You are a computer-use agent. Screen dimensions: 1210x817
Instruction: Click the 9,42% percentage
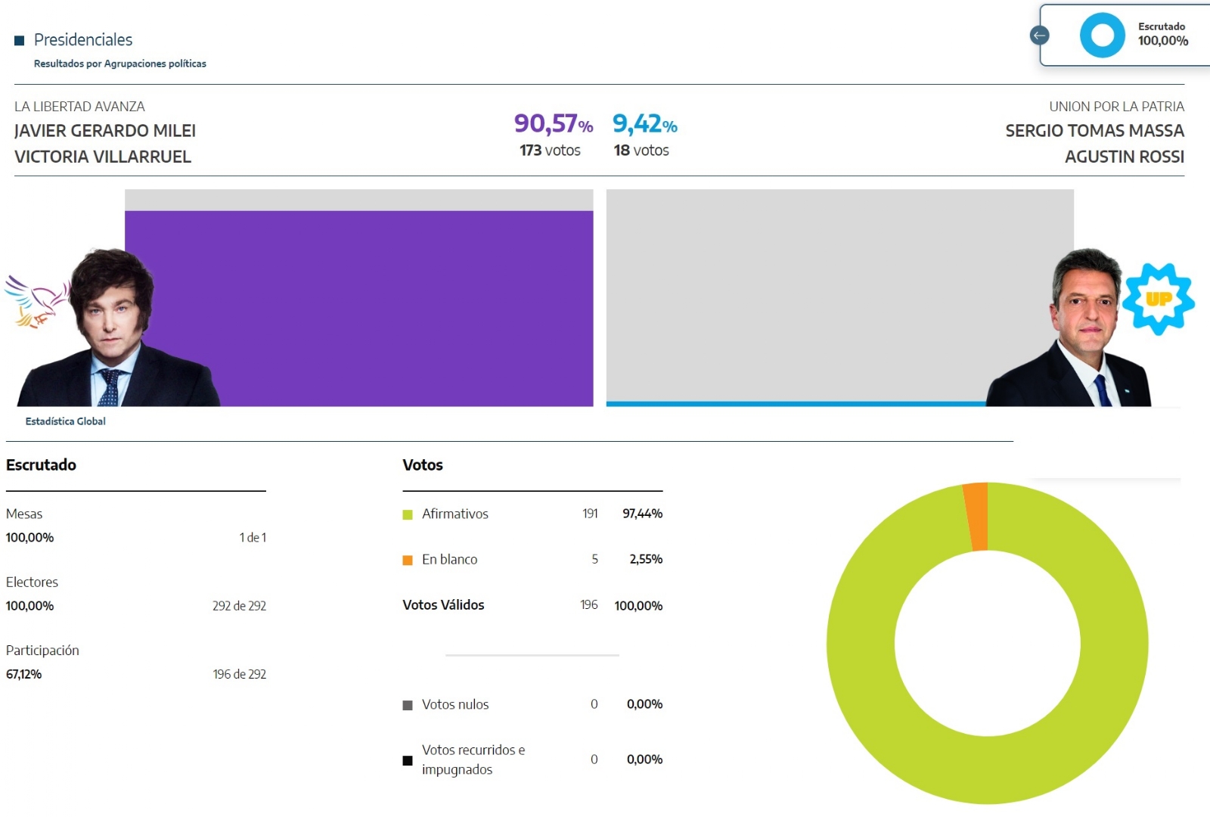tap(645, 123)
